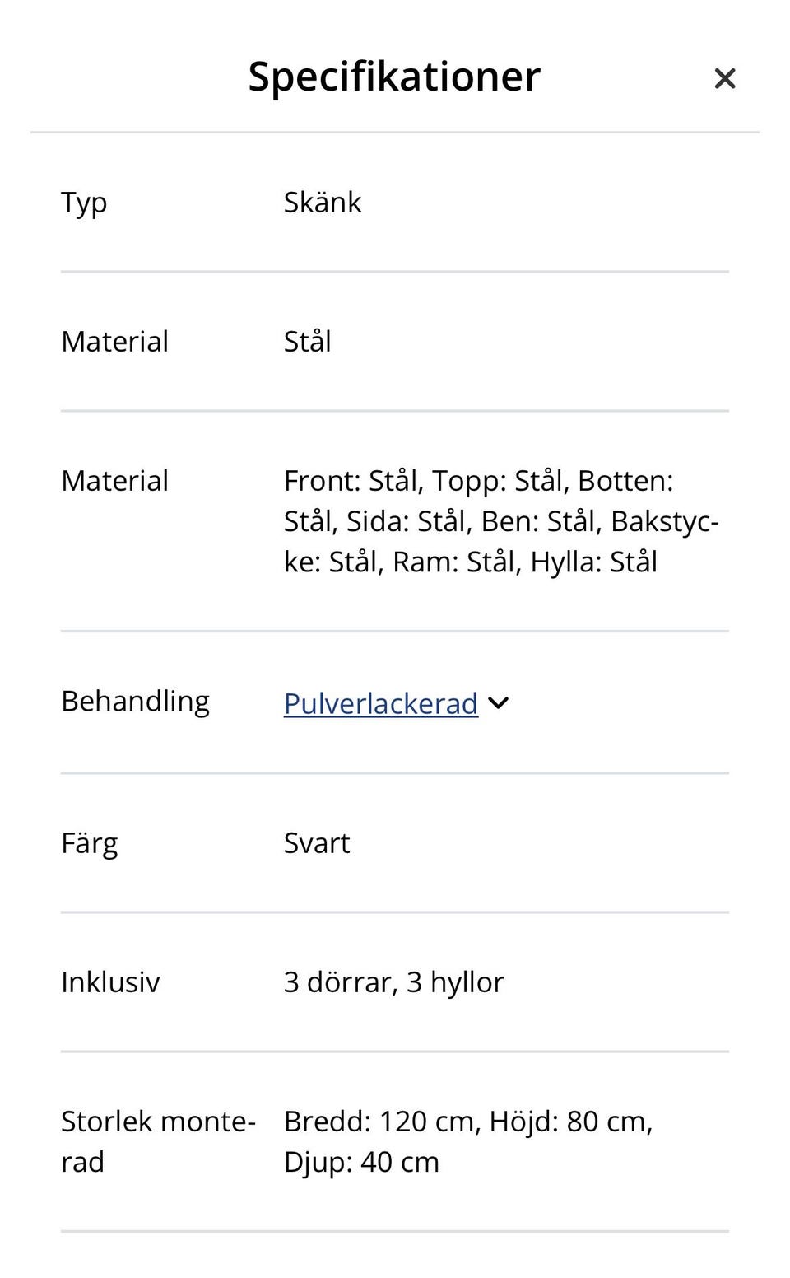
Task: Select the 'Djup: 40 cm' text
Action: (x=361, y=1162)
